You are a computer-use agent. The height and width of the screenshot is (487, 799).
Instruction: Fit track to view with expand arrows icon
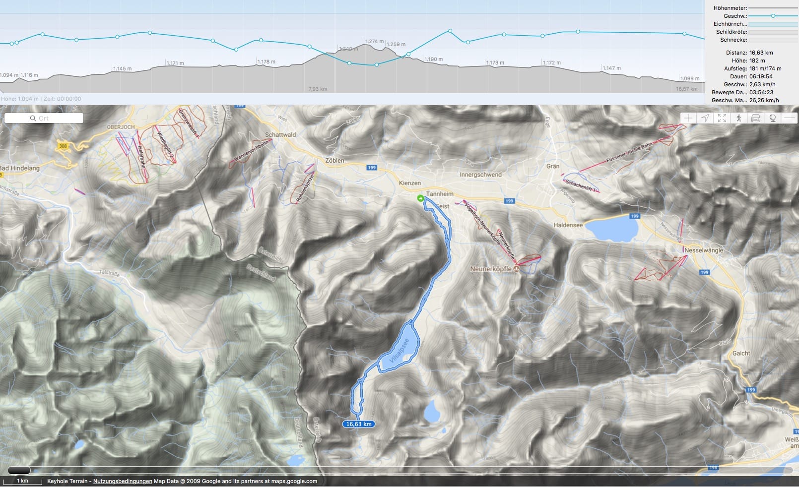(x=722, y=118)
